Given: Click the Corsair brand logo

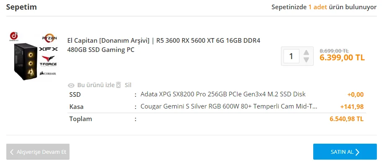Looking at the screenshot, I should [49, 73].
